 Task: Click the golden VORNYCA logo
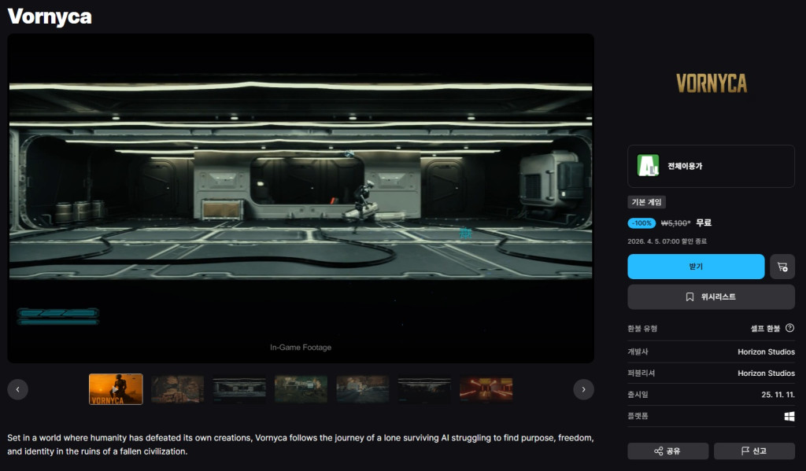click(x=711, y=83)
